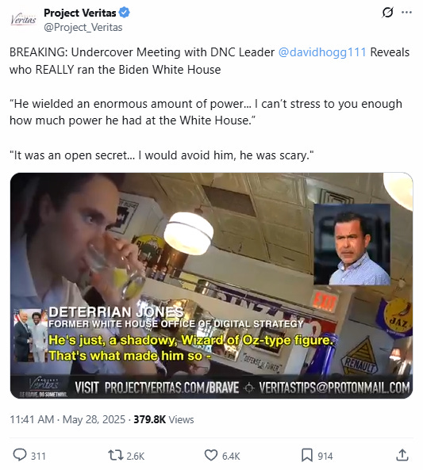Click the Grok slashed-circle icon

tap(387, 13)
